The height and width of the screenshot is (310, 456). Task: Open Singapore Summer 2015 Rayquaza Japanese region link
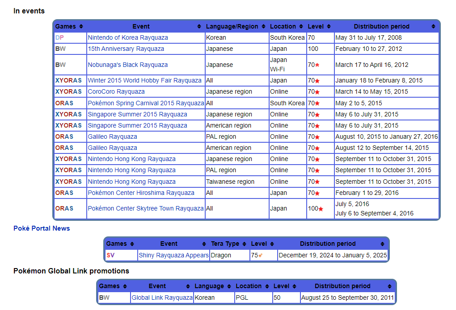(x=138, y=114)
